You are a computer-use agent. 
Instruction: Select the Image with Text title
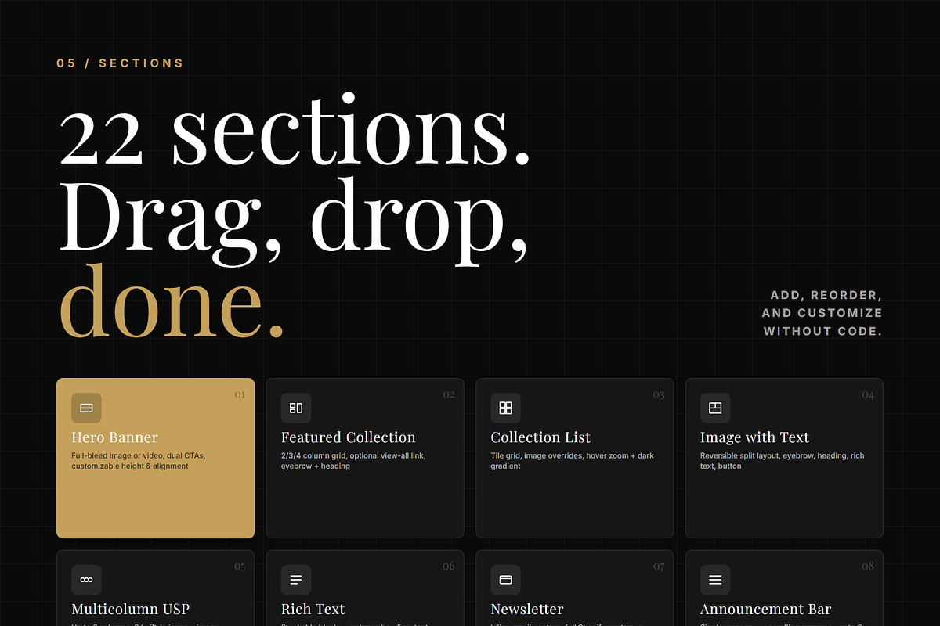754,437
